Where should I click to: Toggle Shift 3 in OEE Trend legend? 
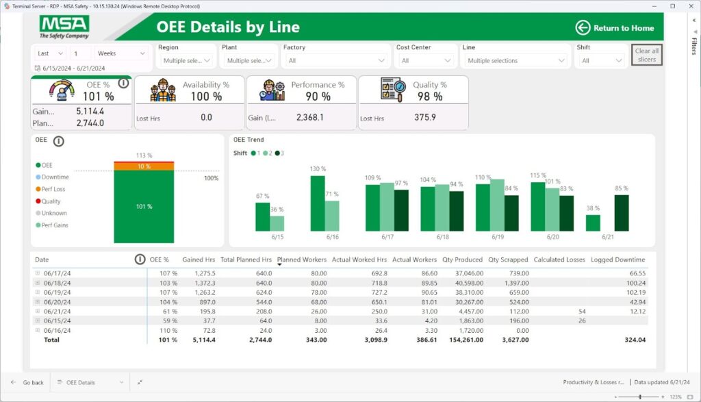coord(279,153)
